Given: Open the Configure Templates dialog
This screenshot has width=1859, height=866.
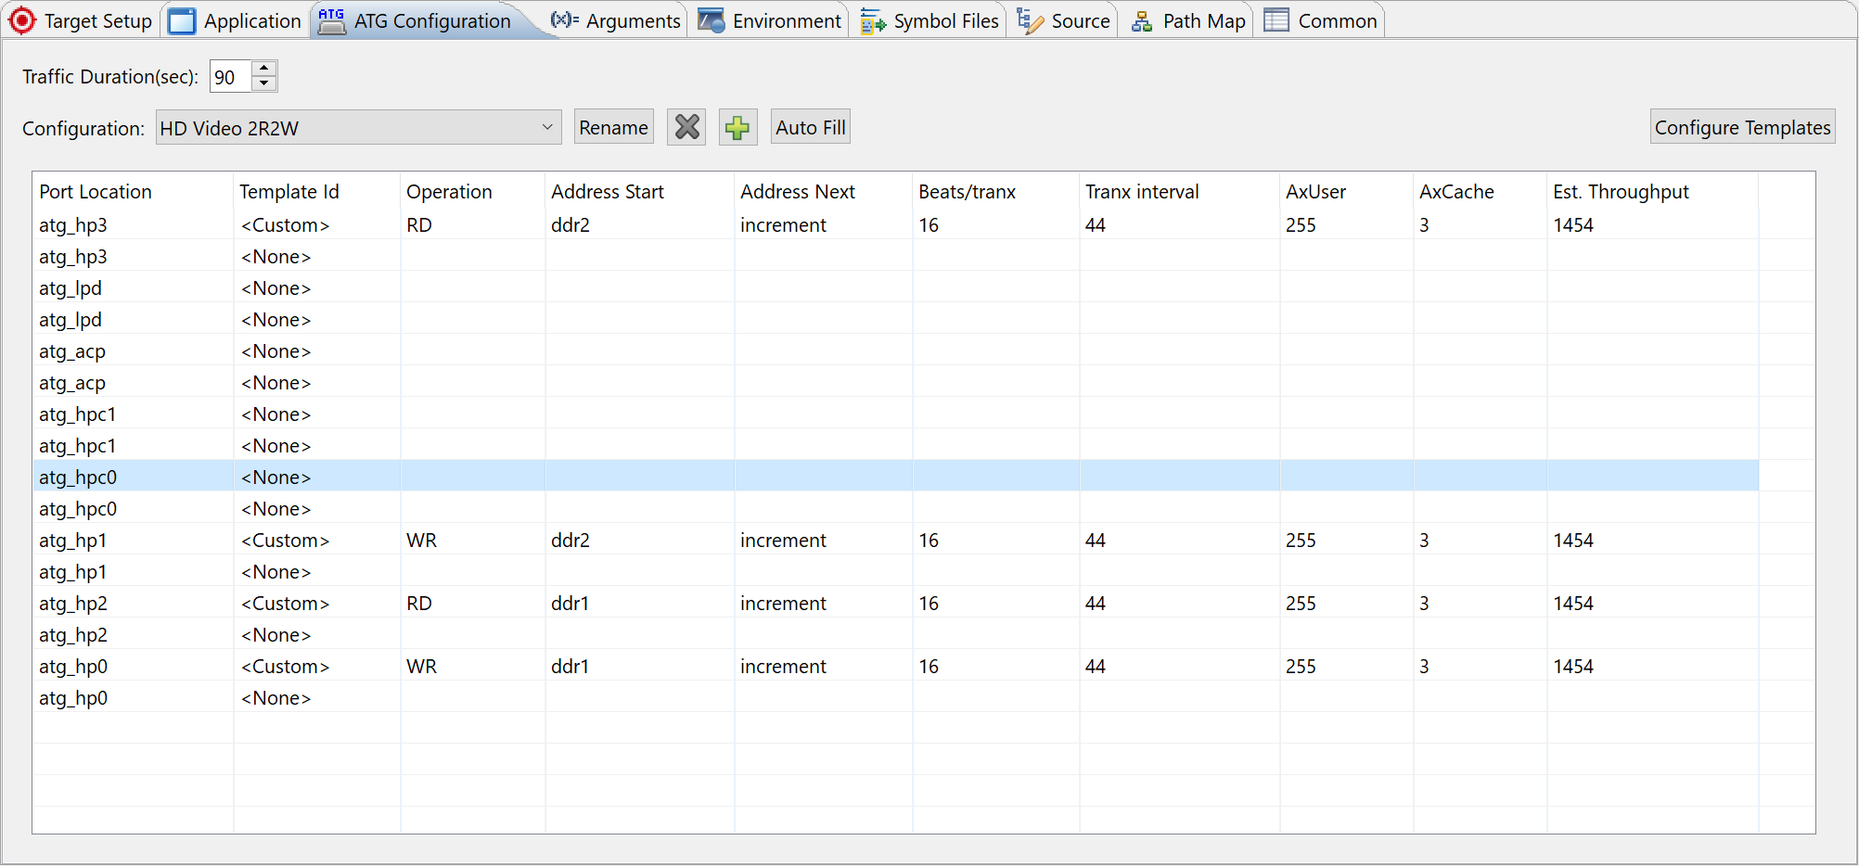Looking at the screenshot, I should [1742, 126].
